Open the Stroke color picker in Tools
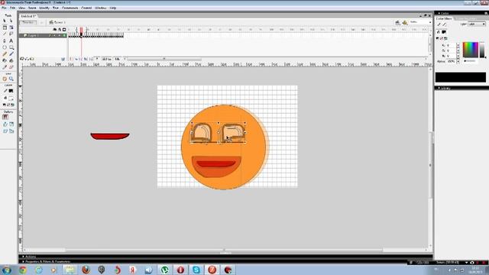 click(x=11, y=91)
